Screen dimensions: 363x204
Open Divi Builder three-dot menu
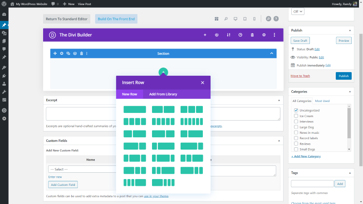275,35
